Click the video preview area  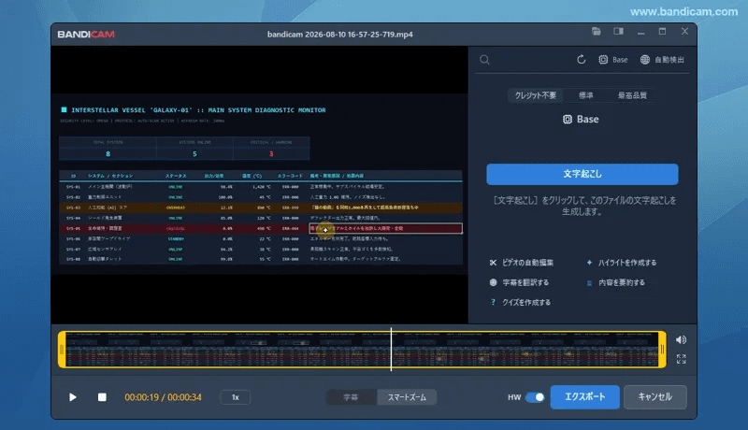tap(260, 184)
